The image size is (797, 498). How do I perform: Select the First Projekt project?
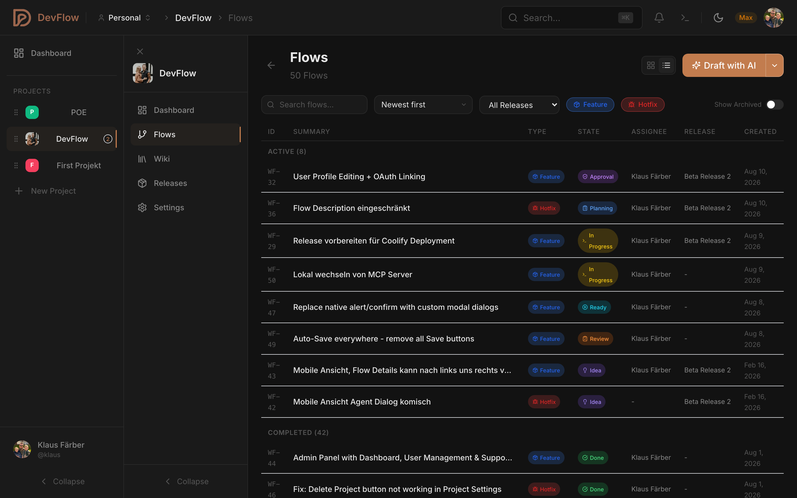click(x=62, y=165)
